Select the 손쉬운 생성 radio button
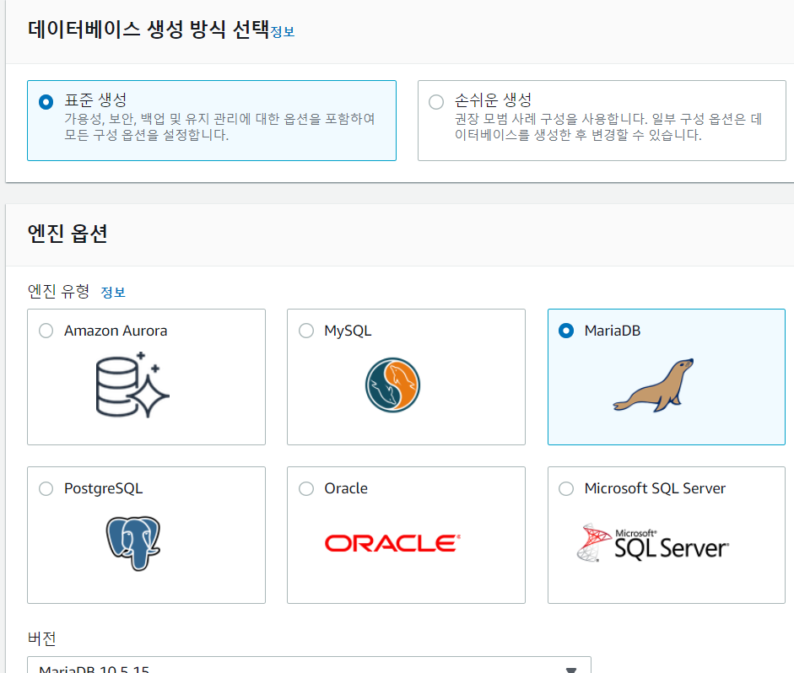The image size is (794, 673). click(x=436, y=102)
